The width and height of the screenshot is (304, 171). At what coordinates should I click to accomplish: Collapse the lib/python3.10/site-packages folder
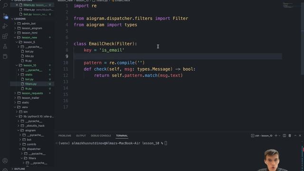coord(38,116)
